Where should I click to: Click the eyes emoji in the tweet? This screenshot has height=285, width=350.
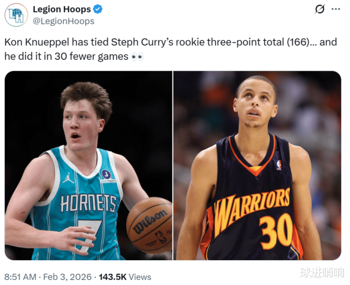pos(137,57)
